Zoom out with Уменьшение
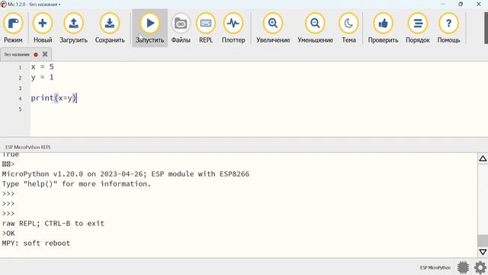Screen dimensions: 488x275 coord(315,28)
